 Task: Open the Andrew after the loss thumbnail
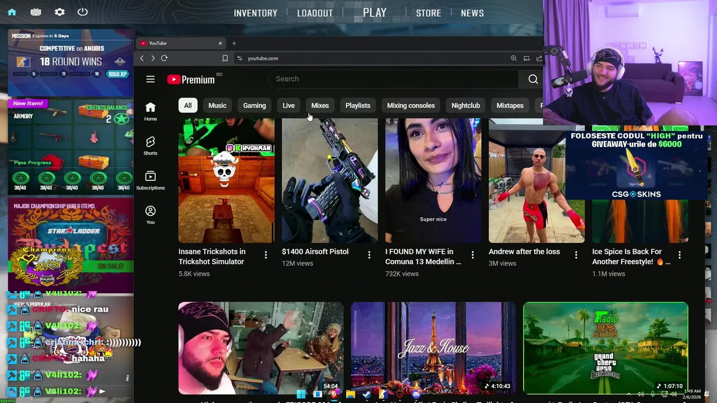click(x=537, y=180)
